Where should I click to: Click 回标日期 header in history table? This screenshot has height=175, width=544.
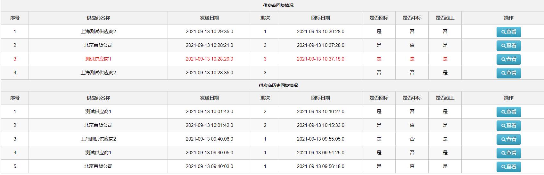tap(320, 98)
